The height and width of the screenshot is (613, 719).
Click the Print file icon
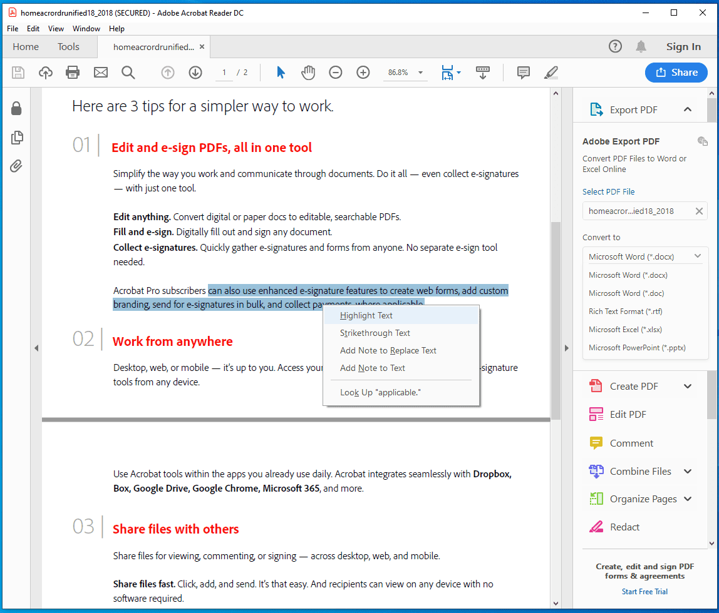(73, 73)
